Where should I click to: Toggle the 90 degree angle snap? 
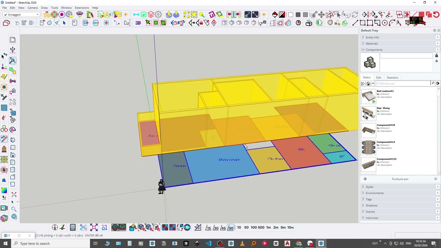point(230,227)
